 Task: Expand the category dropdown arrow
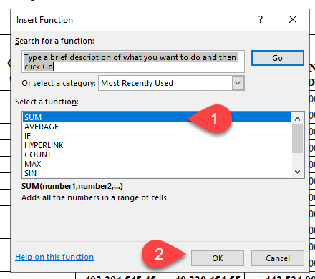[x=238, y=83]
